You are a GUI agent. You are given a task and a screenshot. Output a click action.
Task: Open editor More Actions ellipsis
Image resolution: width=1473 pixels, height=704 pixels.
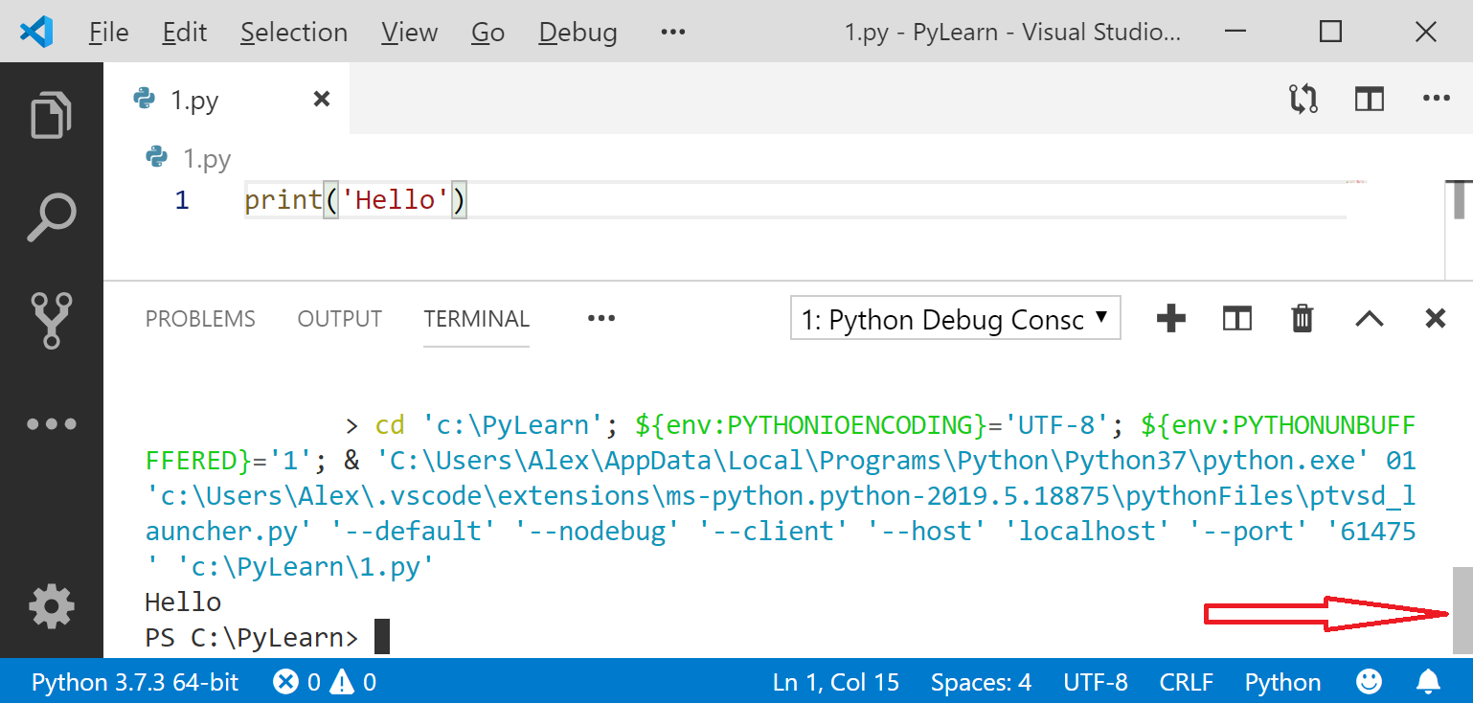pyautogui.click(x=1437, y=98)
